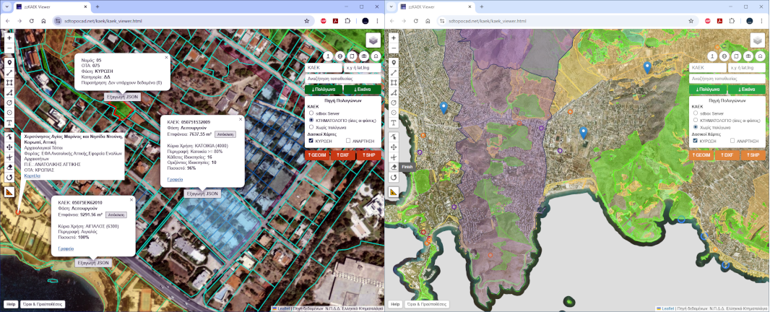Screen dimensions: 770x312
Task: Click the place search field in left panel
Action: point(342,78)
